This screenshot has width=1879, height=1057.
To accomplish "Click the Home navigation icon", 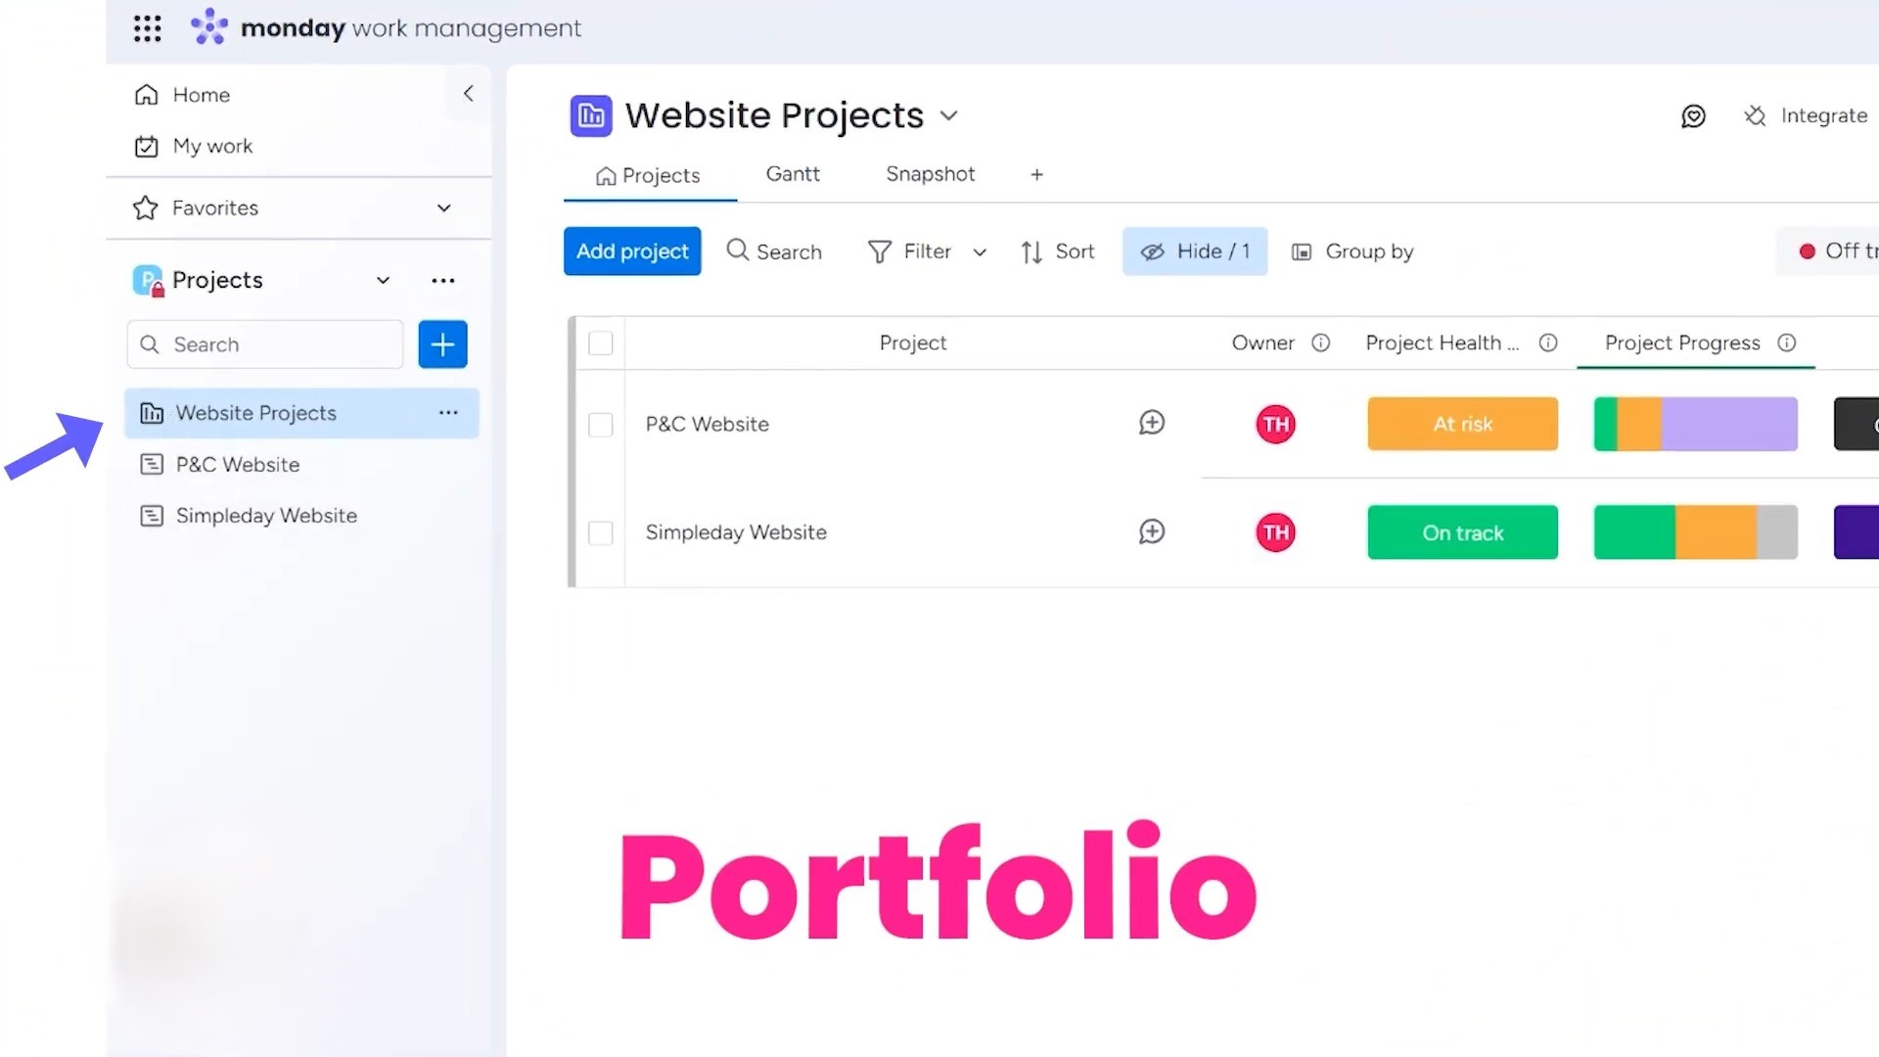I will 146,94.
